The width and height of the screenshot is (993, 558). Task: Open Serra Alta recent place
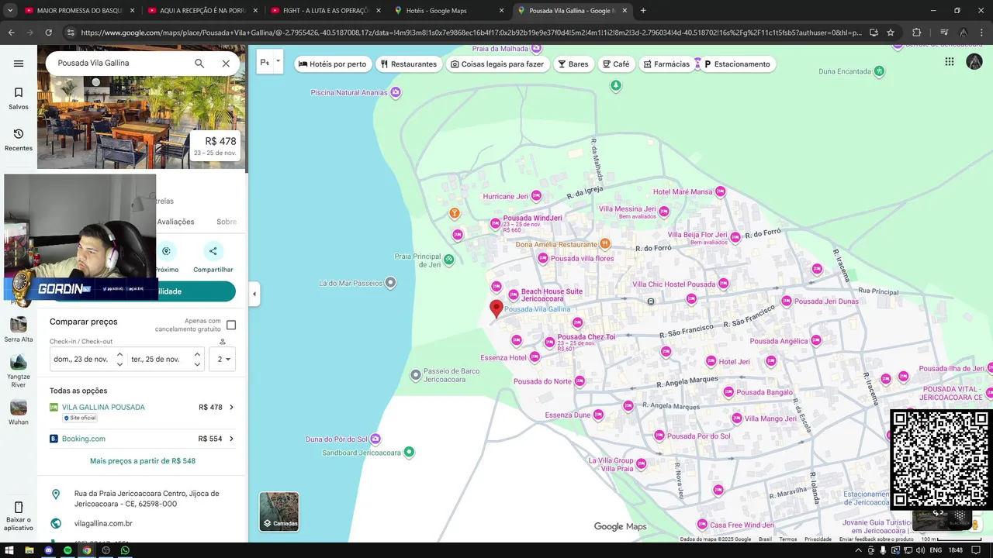pyautogui.click(x=19, y=329)
